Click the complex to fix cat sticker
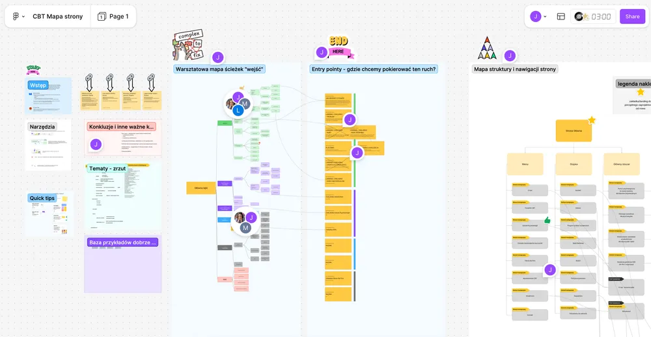Screen dimensions: 651x337 click(x=188, y=45)
